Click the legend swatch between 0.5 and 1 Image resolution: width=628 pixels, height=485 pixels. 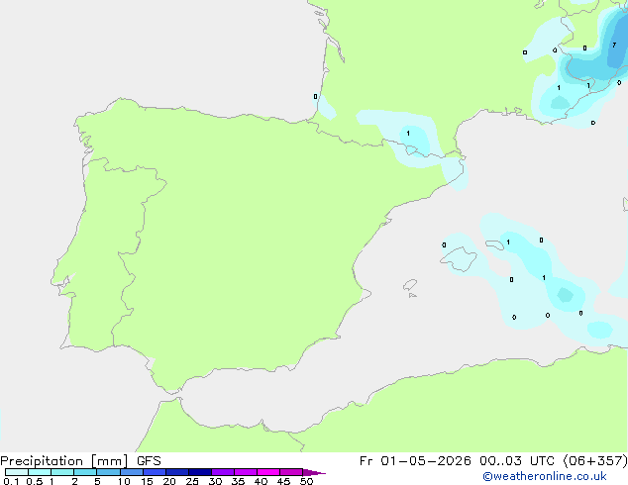click(x=40, y=472)
